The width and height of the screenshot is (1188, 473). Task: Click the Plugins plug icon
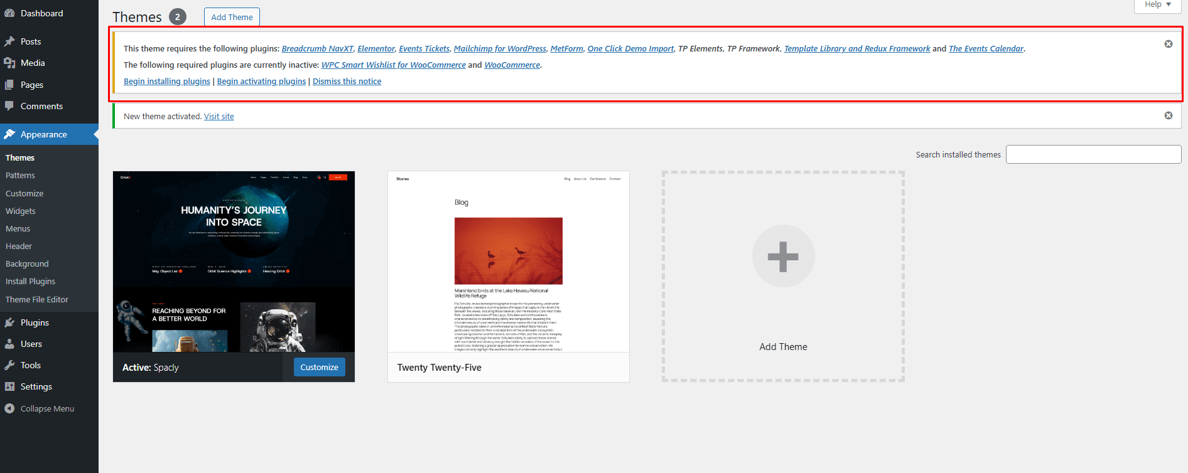pos(9,322)
